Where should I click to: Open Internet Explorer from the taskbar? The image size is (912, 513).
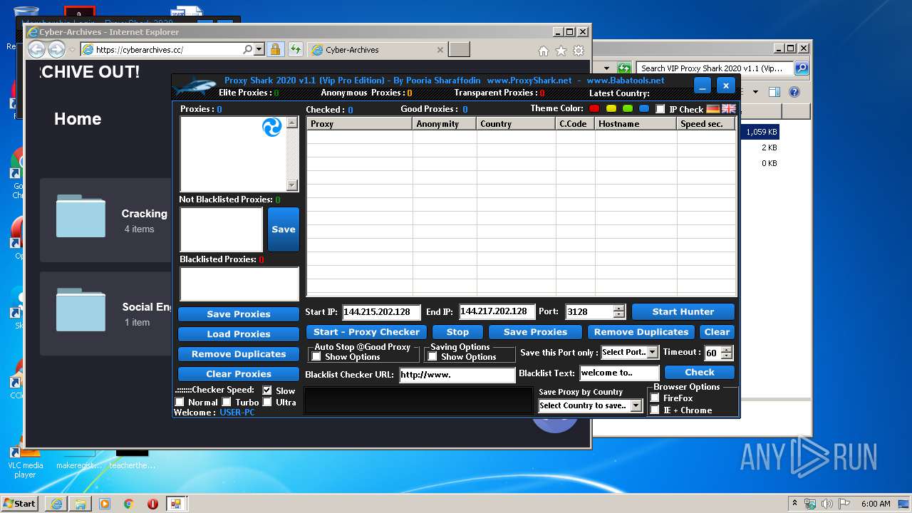[56, 503]
